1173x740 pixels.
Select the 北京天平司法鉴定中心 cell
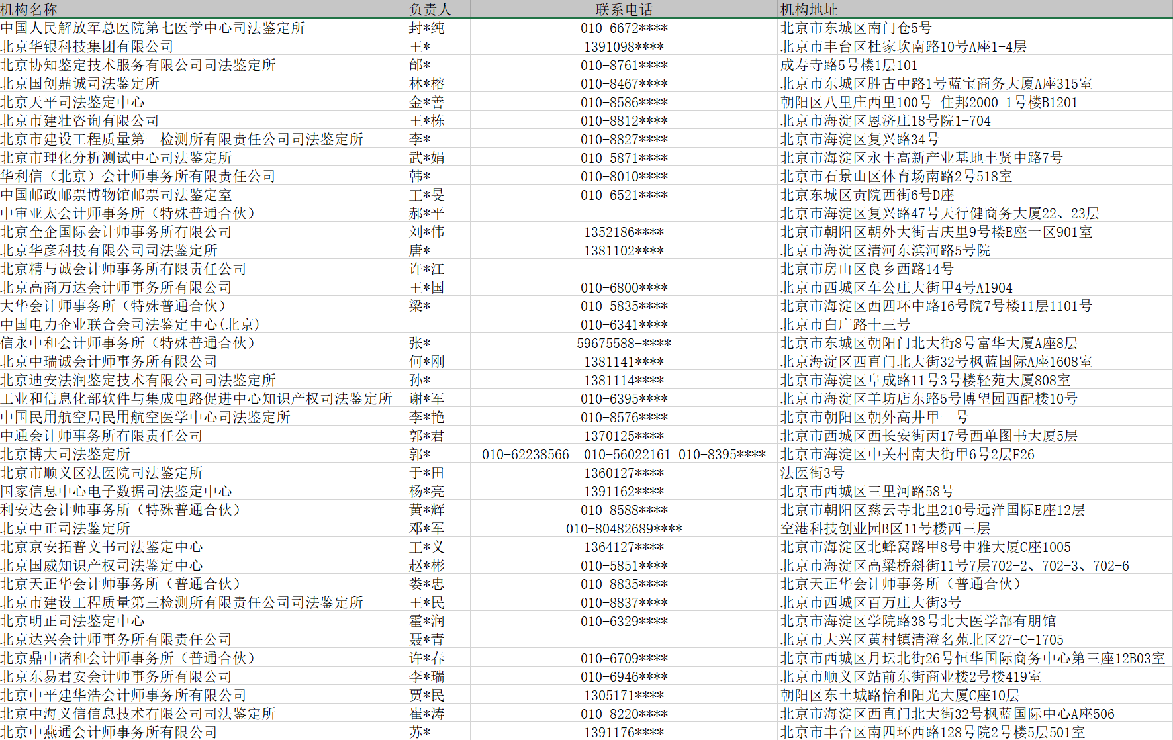click(x=203, y=102)
